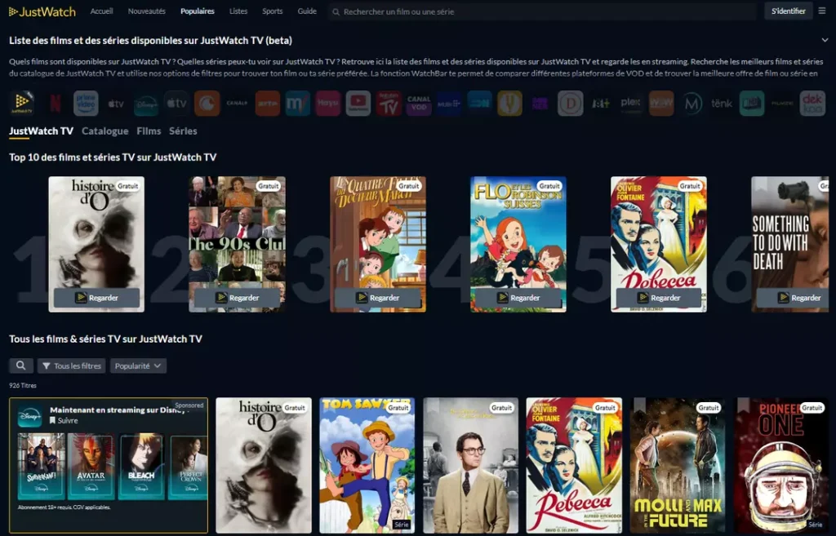Screen dimensions: 836x536
Task: Open the Tom Sawyer poster thumbnail
Action: (367, 465)
